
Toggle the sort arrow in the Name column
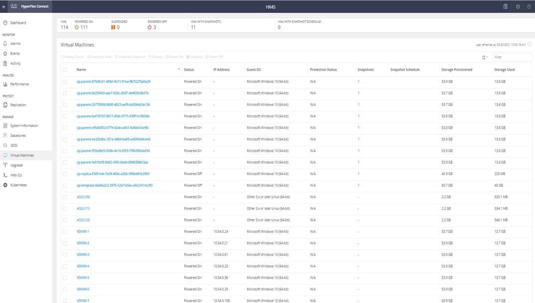point(179,69)
